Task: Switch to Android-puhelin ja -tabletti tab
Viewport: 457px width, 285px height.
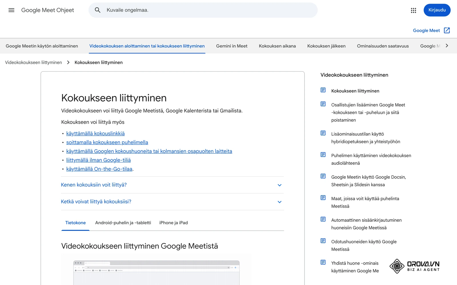Action: tap(123, 223)
